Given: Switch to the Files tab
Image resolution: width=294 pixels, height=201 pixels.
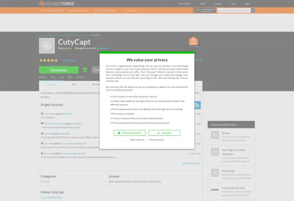Looking at the screenshot, I should [74, 85].
